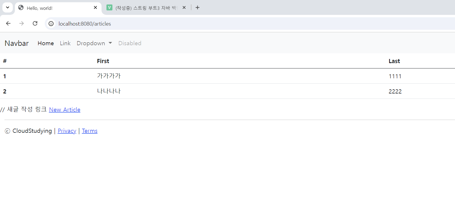Image resolution: width=455 pixels, height=206 pixels.
Task: Open the Privacy footer link
Action: click(x=67, y=131)
